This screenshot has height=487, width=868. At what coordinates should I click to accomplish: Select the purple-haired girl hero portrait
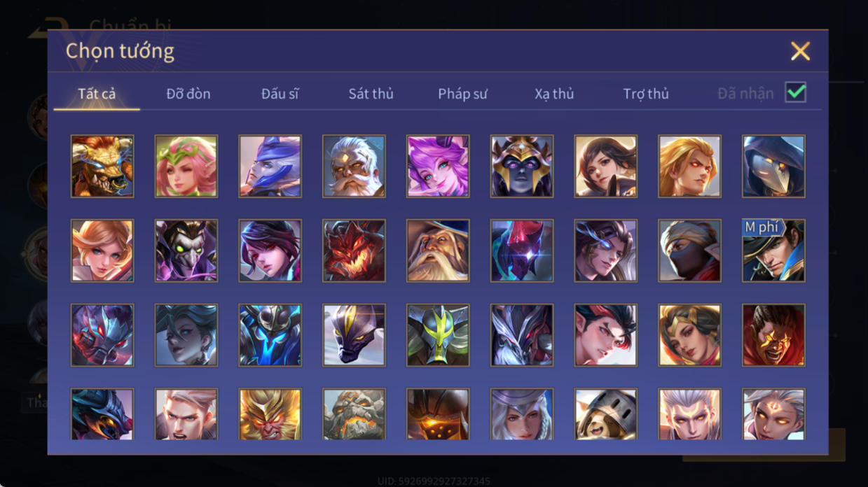(438, 167)
